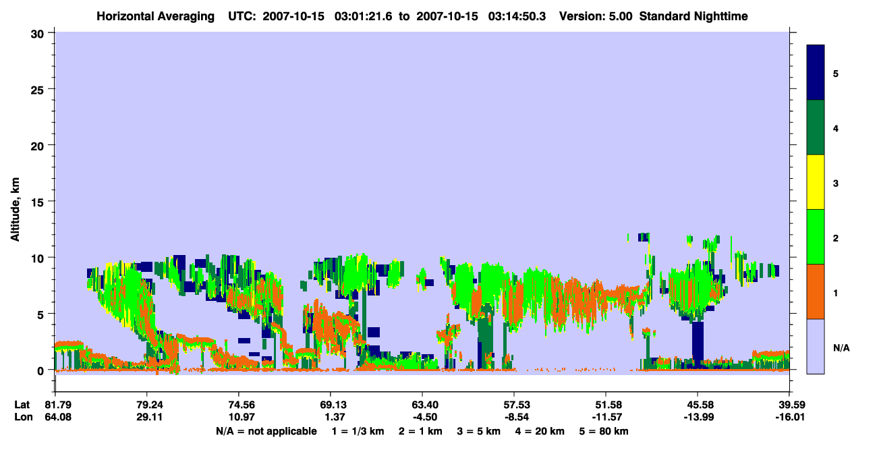The height and width of the screenshot is (450, 877).
Task: Click the colorbar label 2
Action: (x=836, y=237)
